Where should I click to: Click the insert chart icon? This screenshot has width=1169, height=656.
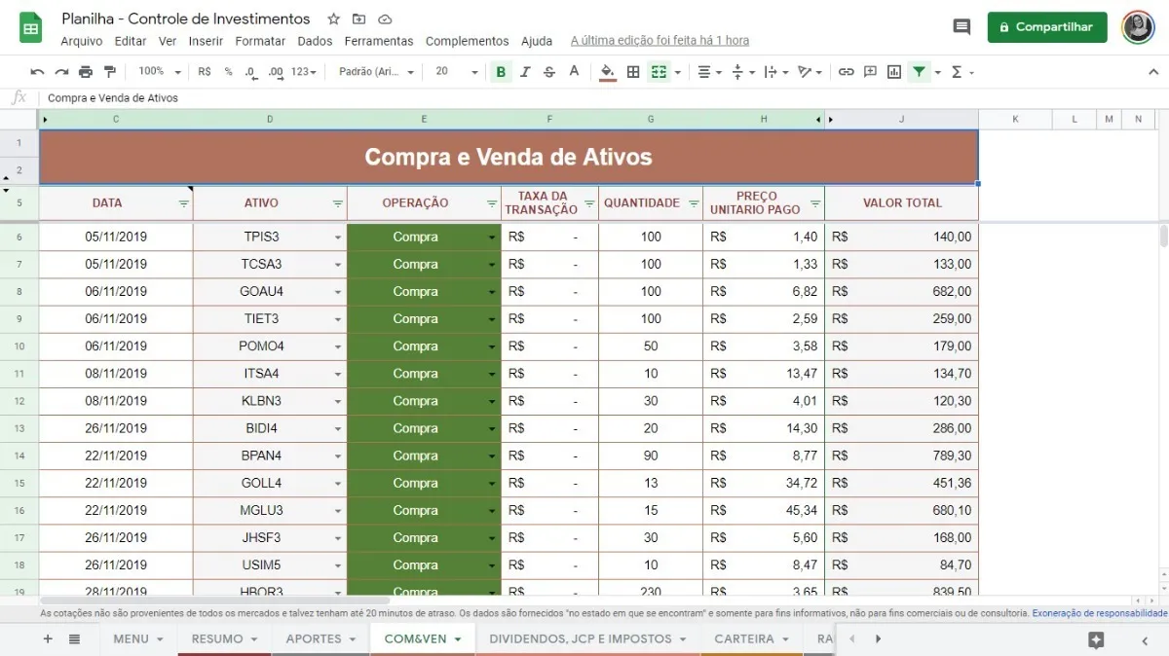pyautogui.click(x=894, y=72)
